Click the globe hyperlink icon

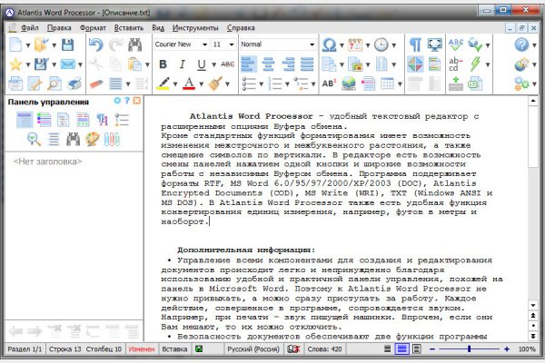point(349,83)
